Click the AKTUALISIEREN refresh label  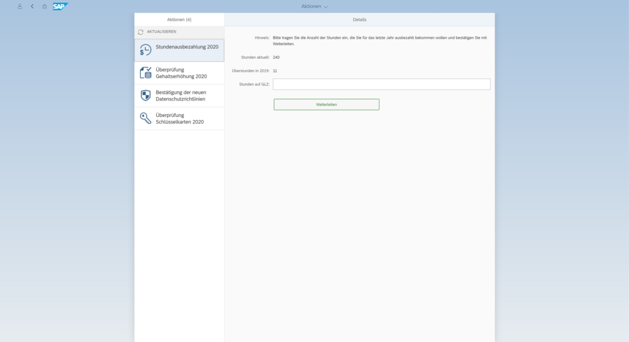[x=162, y=32]
